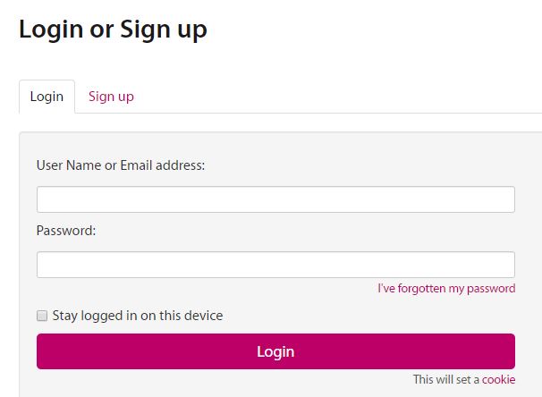Focus the Password input field
542x397 pixels.
[x=275, y=265]
